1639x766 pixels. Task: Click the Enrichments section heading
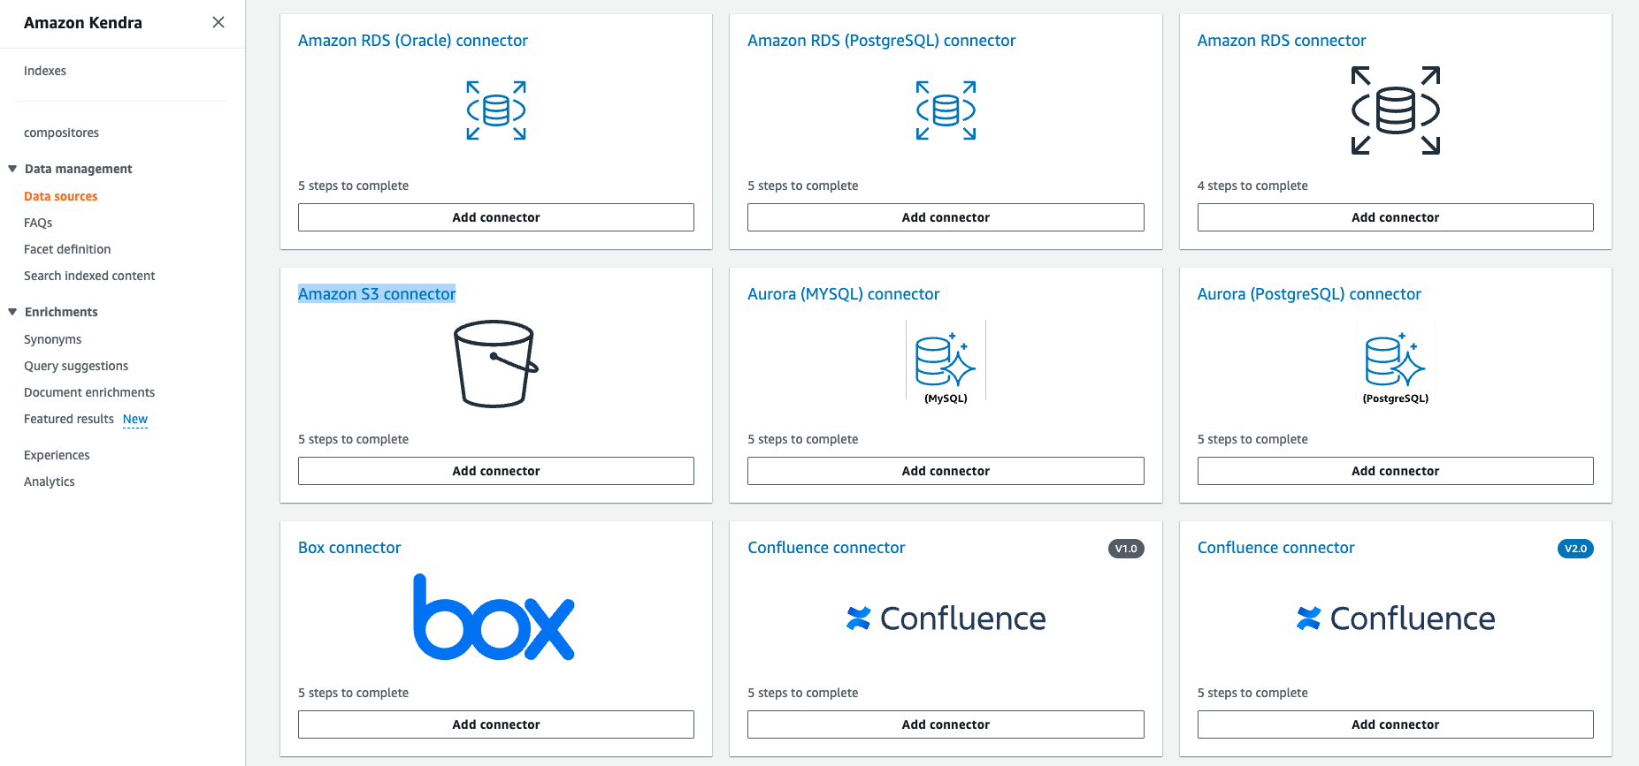point(61,312)
